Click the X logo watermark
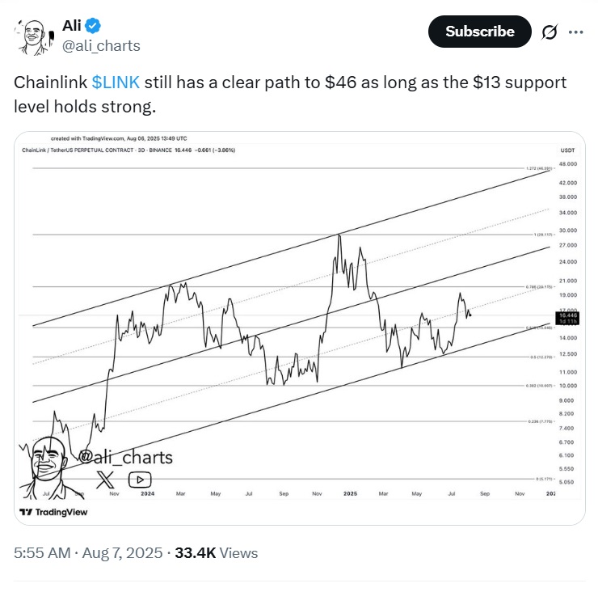This screenshot has width=598, height=592. (x=105, y=480)
